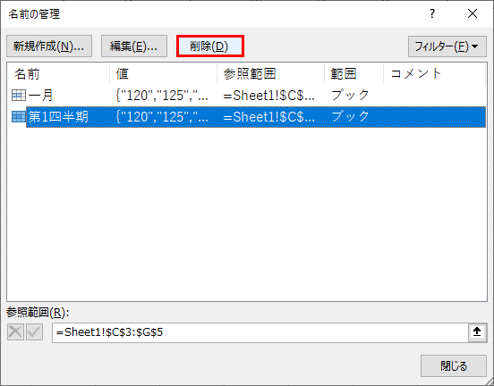This screenshot has height=386, width=494.
Task: Delete the selected name with 削除
Action: pyautogui.click(x=210, y=46)
